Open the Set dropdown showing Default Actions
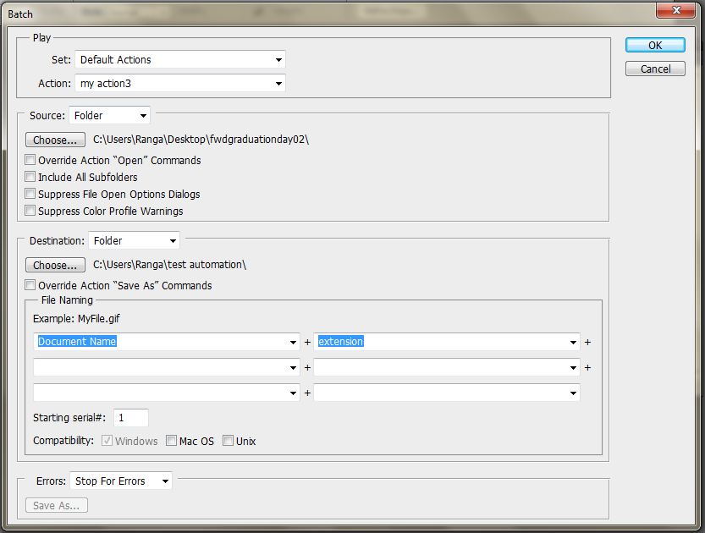The image size is (705, 533). 180,60
